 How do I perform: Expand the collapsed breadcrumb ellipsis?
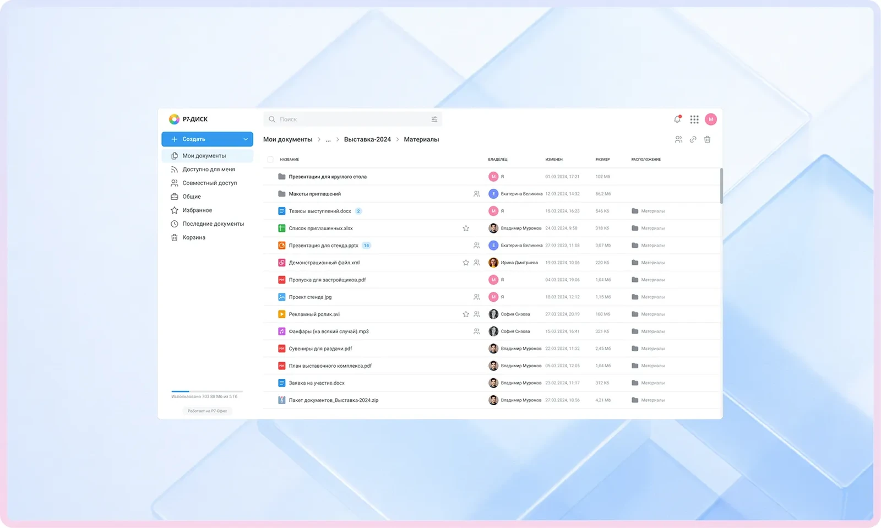(328, 139)
